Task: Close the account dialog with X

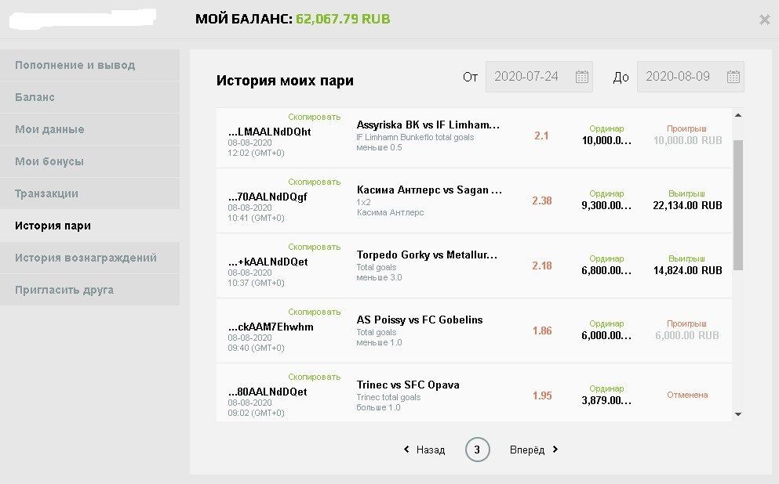Action: click(x=764, y=20)
